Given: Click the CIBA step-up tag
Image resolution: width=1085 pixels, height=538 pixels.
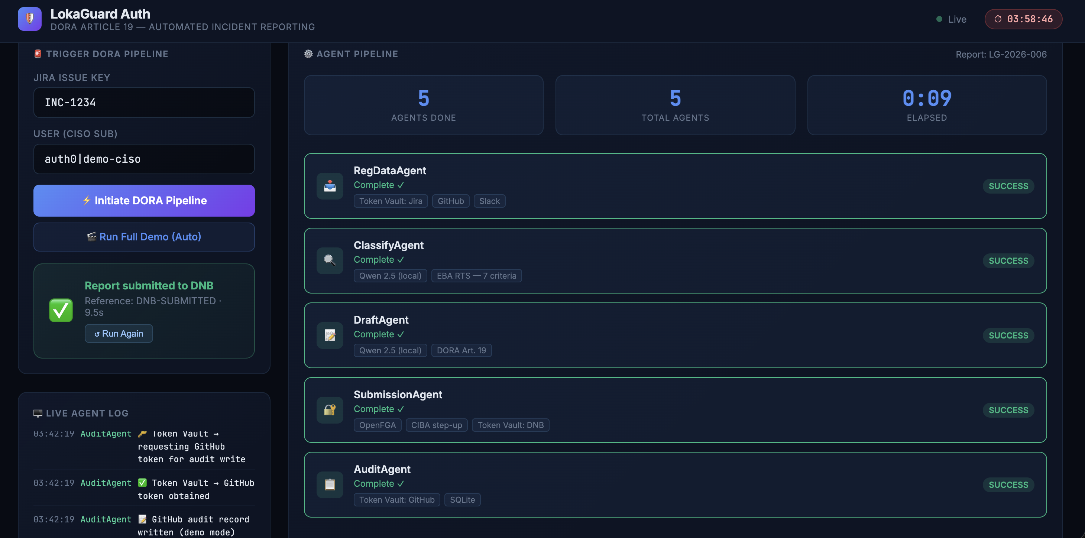Looking at the screenshot, I should tap(436, 425).
